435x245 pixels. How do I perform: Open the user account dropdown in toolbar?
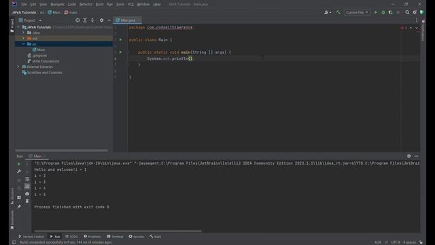click(328, 12)
